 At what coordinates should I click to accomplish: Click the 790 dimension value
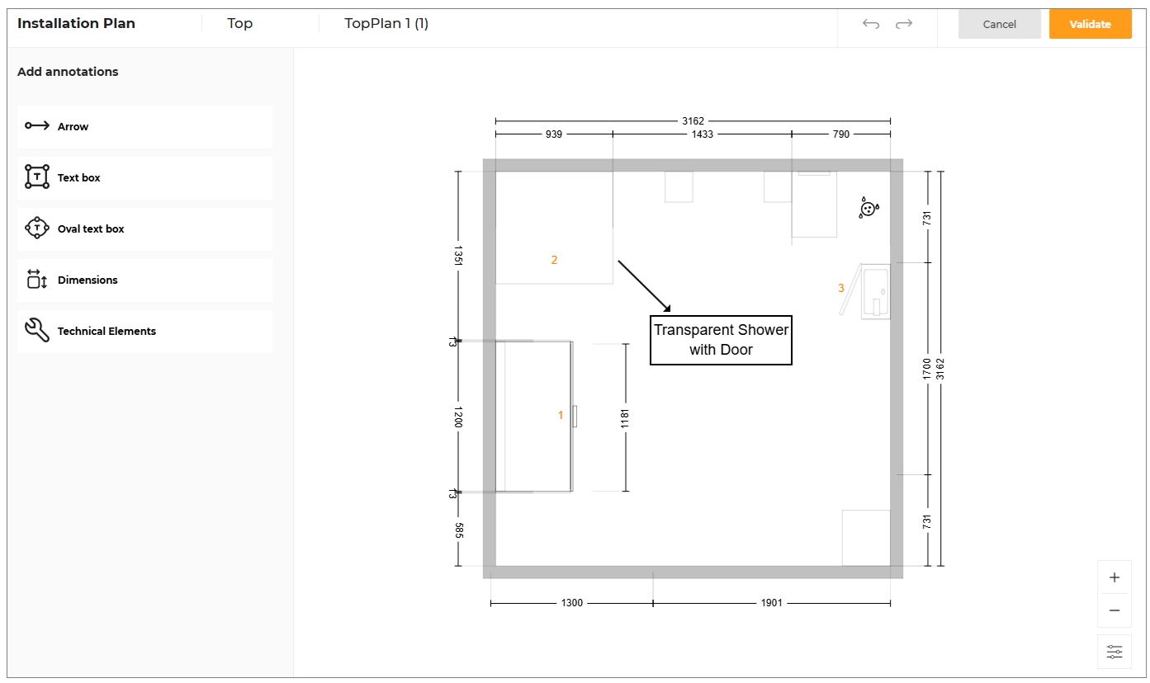coord(840,134)
